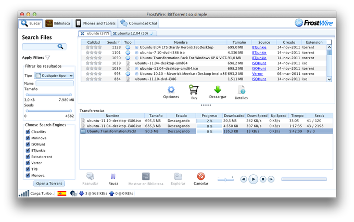
Task: Click the Buy shopping cart icon
Action: tap(194, 90)
